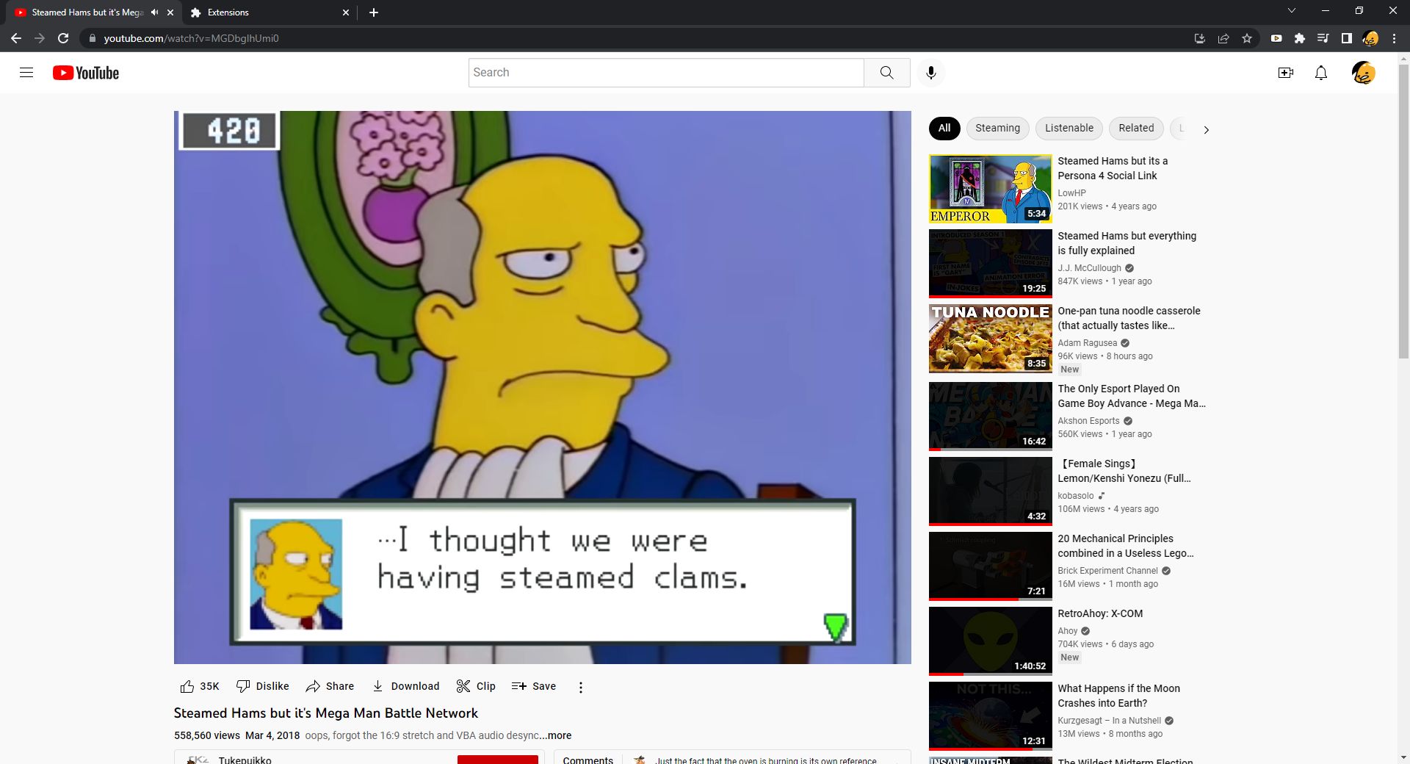Reload the page
This screenshot has height=764, width=1410.
(63, 38)
